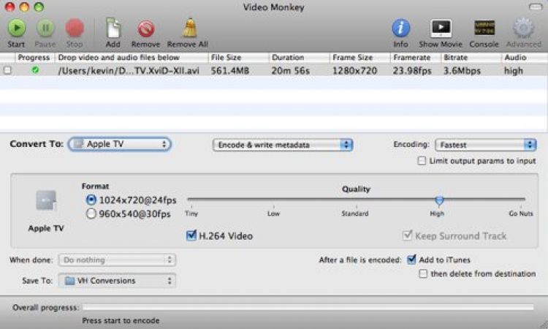Enable then delete from destination
Screen dimensions: 548x329
click(x=423, y=273)
